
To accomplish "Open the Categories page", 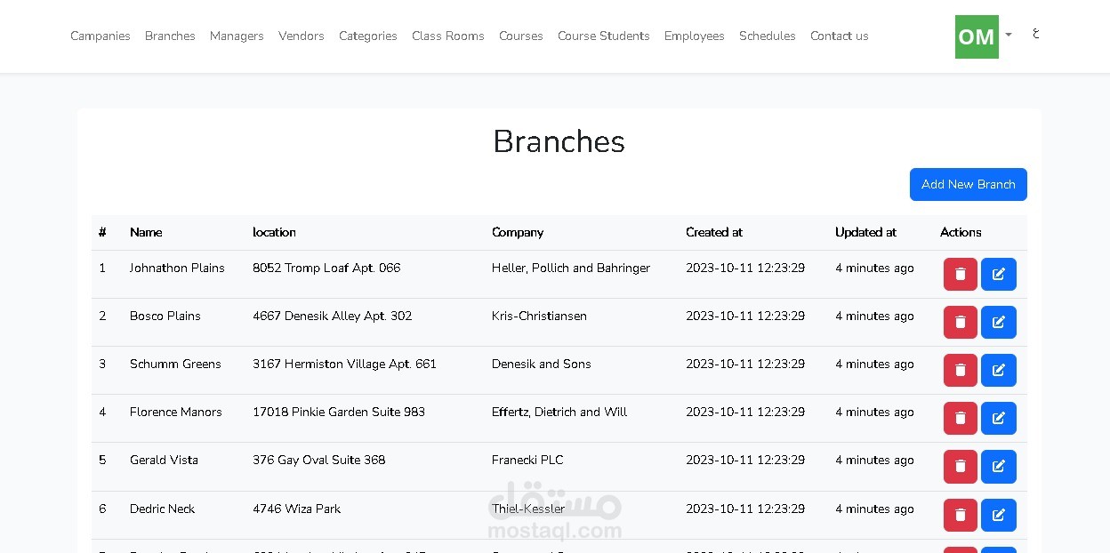I will (368, 36).
